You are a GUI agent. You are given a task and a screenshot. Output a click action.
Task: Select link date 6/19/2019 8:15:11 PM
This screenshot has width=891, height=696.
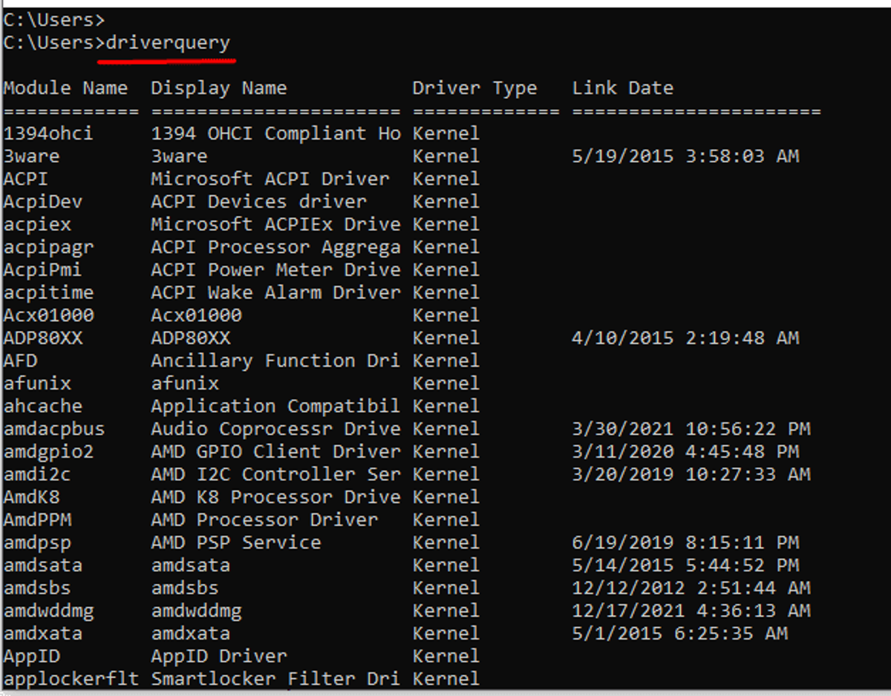[685, 542]
